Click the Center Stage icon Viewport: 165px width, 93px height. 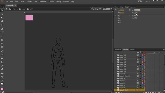click(100, 9)
